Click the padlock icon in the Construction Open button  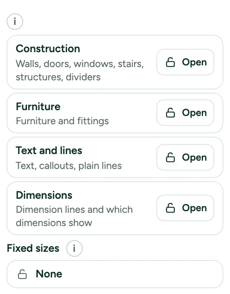pos(170,62)
